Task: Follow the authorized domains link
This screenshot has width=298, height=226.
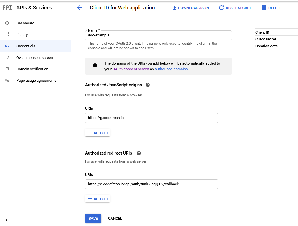Action: 171,69
